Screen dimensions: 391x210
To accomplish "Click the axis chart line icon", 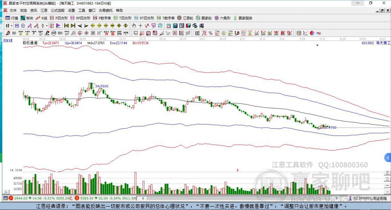I will point(305,33).
